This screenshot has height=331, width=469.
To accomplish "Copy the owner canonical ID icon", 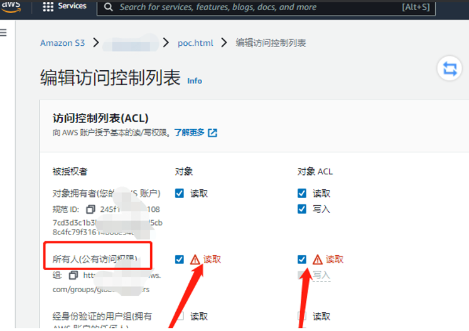I will click(x=90, y=209).
